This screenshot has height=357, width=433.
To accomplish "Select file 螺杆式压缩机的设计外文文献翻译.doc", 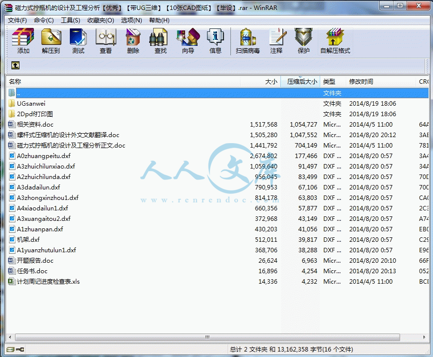I will pos(68,135).
